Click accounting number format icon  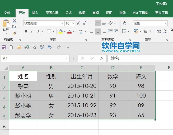pyautogui.click(x=136, y=31)
